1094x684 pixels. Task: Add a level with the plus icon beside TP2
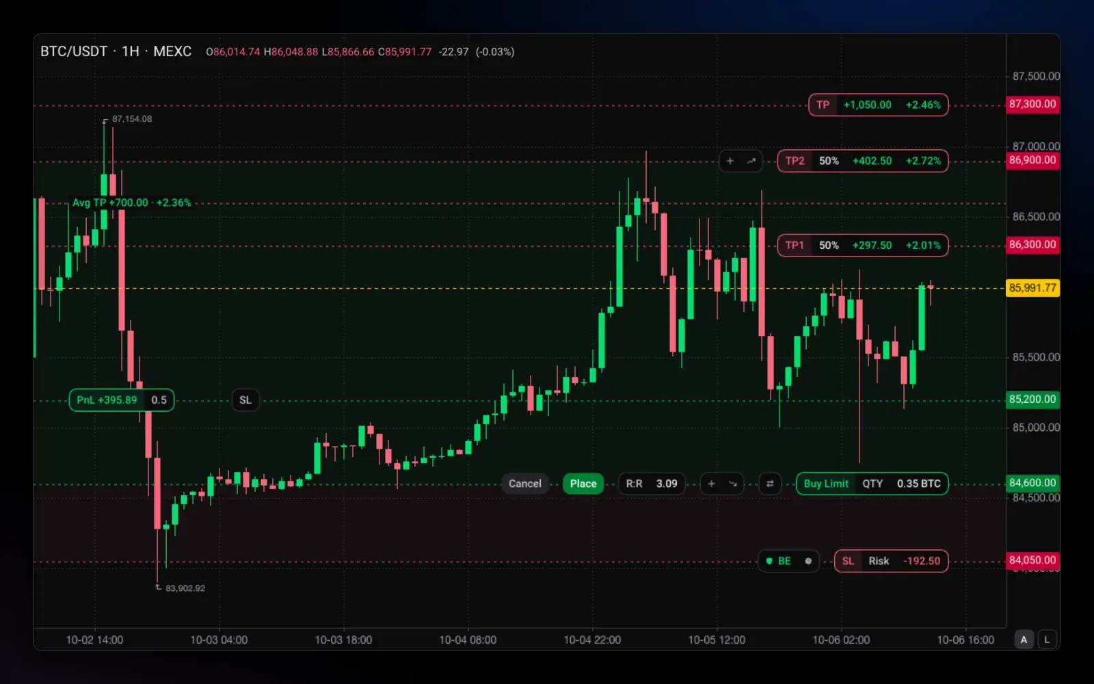pyautogui.click(x=730, y=161)
